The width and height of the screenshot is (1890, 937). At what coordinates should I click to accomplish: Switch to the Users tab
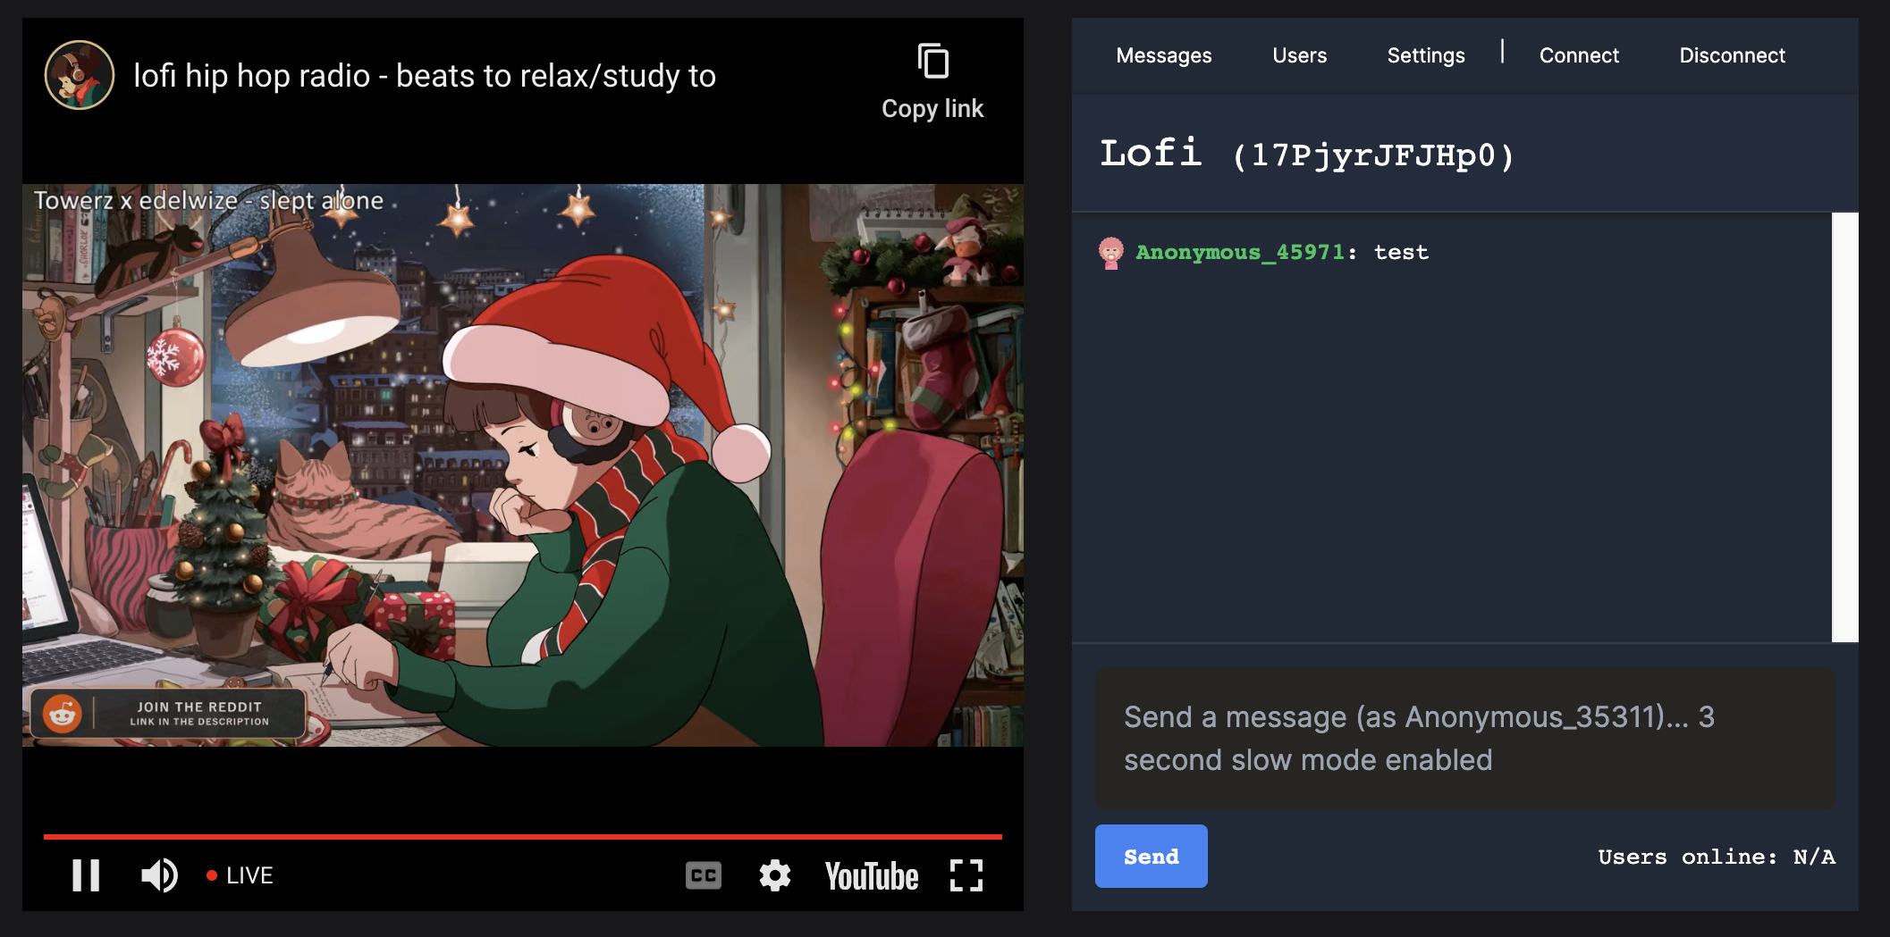click(1300, 55)
